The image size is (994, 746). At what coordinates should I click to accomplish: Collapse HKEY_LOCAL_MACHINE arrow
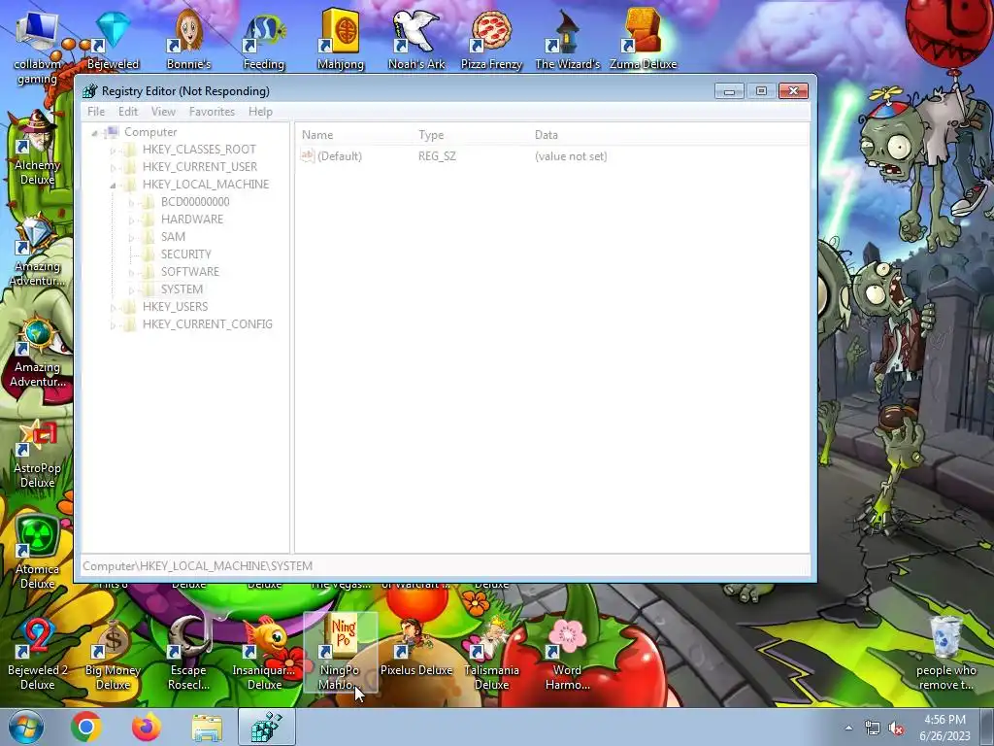pos(113,185)
